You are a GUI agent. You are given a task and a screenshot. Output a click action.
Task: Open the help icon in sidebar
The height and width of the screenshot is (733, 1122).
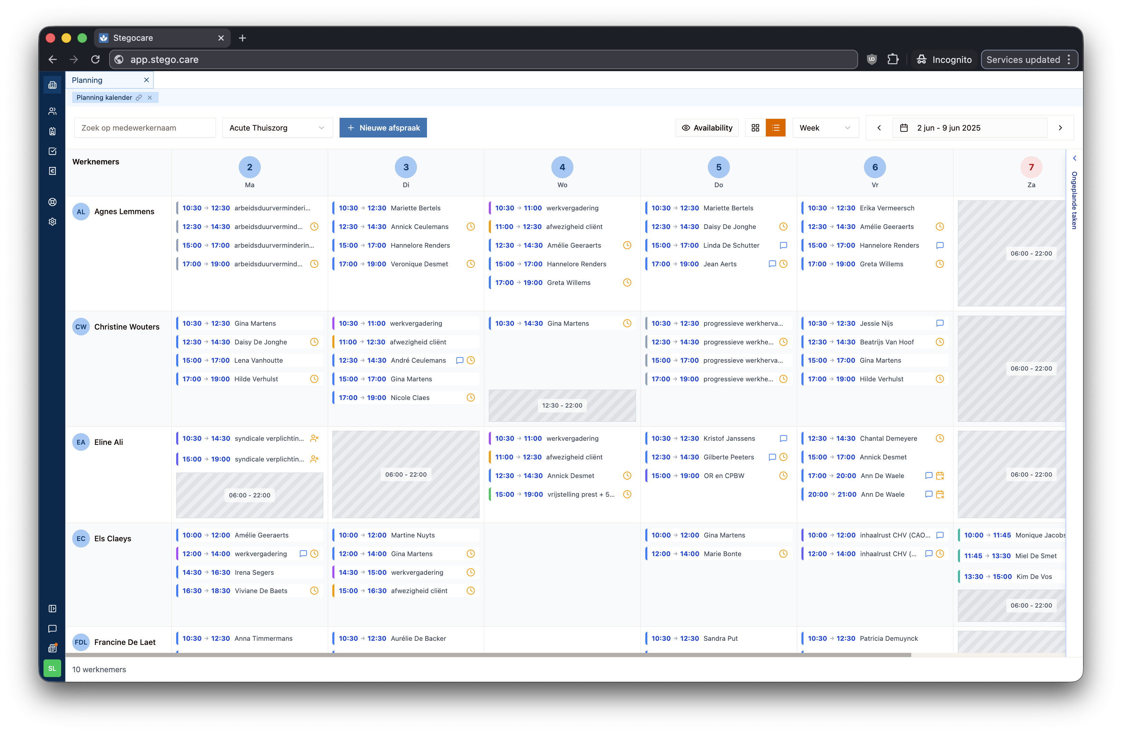pos(52,201)
